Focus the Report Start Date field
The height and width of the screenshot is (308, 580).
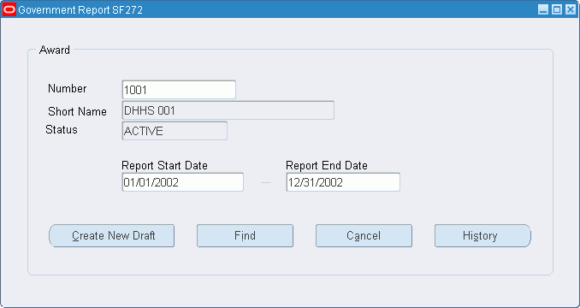(x=183, y=182)
